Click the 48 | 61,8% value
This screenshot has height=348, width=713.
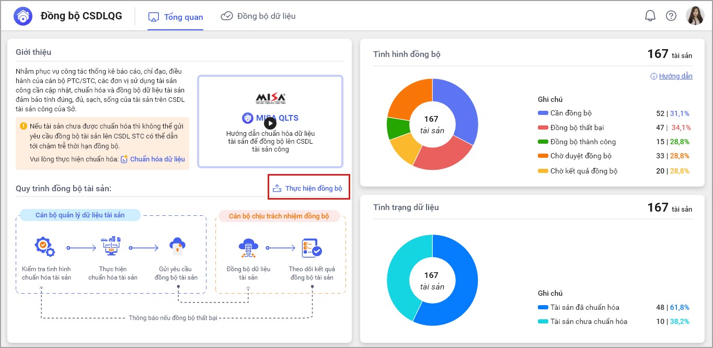pos(673,307)
